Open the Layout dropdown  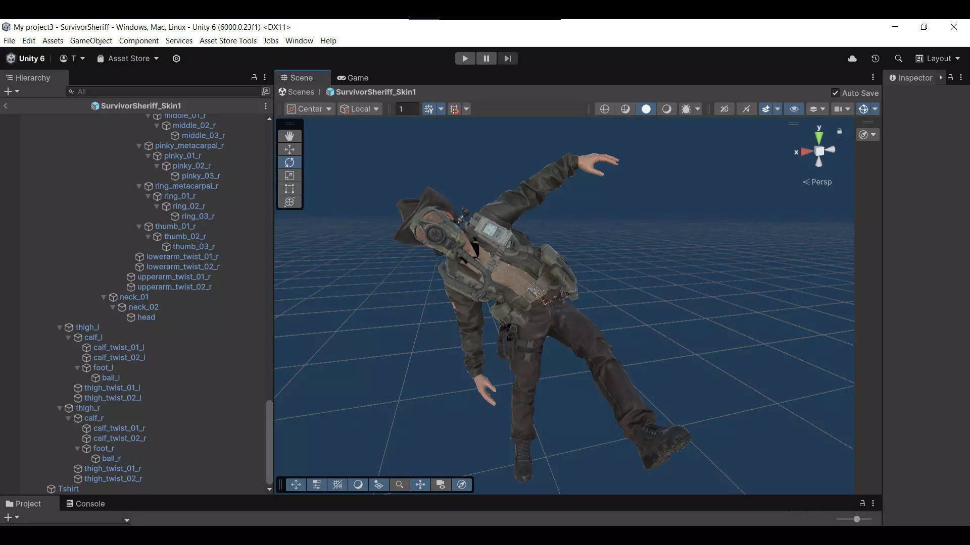[x=938, y=59]
